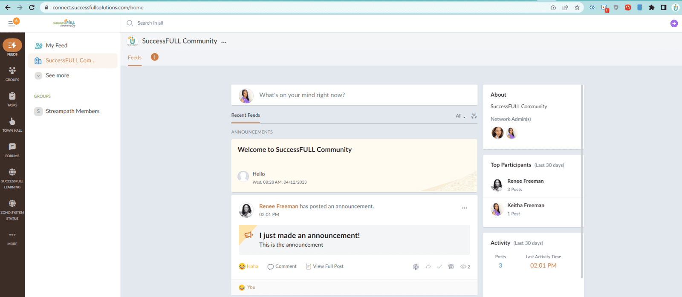The height and width of the screenshot is (297, 682).
Task: Open SuccessFULL Learning in the sidebar
Action: [x=12, y=178]
